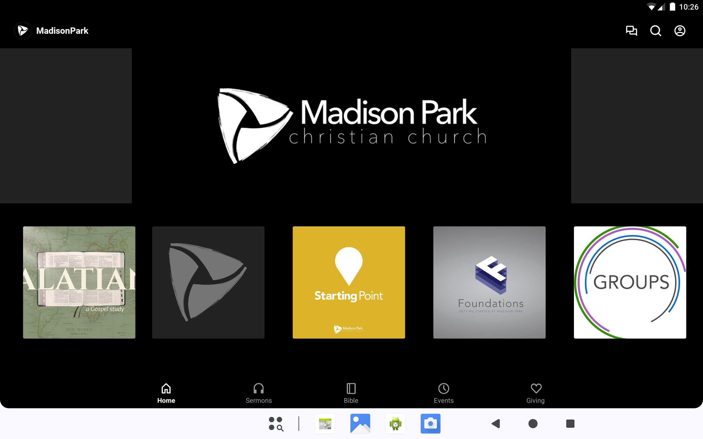Go to the Events tab

pos(443,393)
